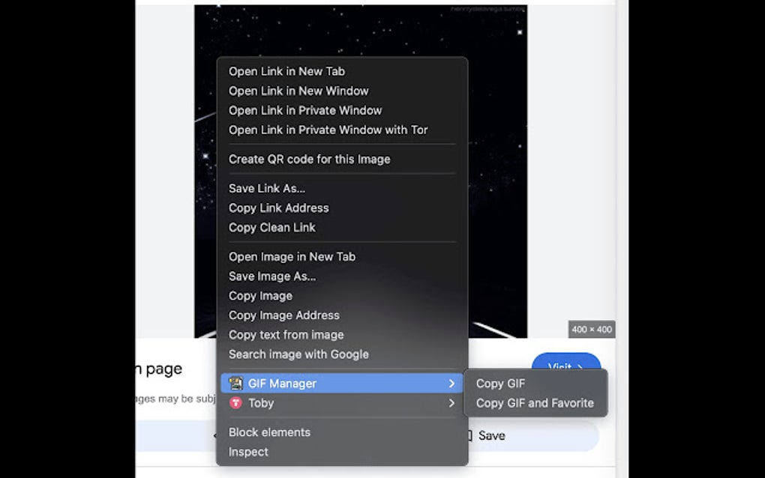Viewport: 765px width, 478px height.
Task: Select Search image with Google
Action: 298,354
